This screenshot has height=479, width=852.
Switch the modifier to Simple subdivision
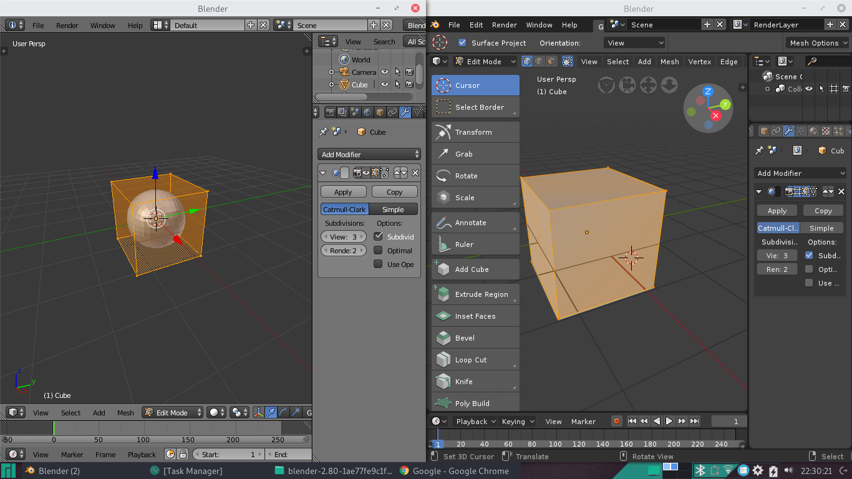tap(394, 209)
